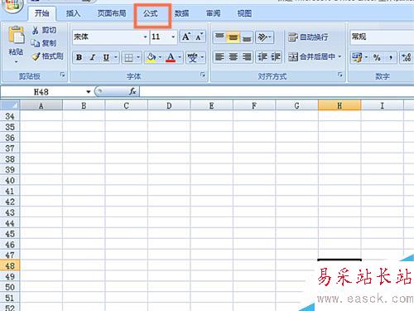Toggle Underline formatting
This screenshot has width=414, height=311.
pos(106,57)
